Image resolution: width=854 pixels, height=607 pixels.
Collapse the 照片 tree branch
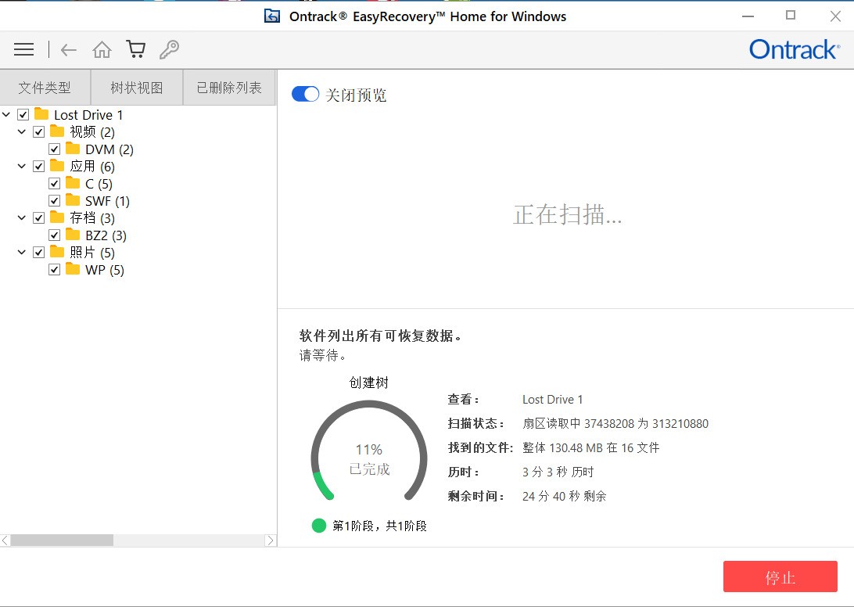click(x=21, y=252)
